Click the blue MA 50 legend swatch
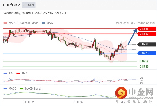The width and height of the screenshot is (157, 106). (43, 23)
